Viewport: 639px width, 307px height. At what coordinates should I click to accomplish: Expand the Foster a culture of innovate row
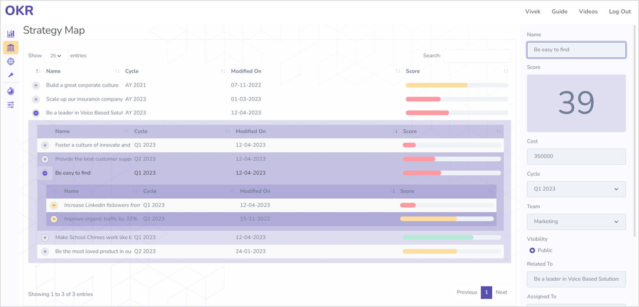(x=45, y=145)
